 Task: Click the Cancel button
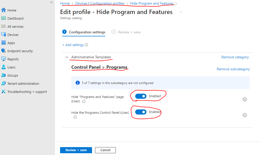click(x=105, y=150)
